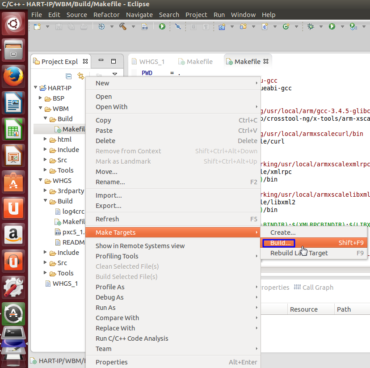370x368 pixels.
Task: Close the Project Explorer tab
Action: coord(85,61)
